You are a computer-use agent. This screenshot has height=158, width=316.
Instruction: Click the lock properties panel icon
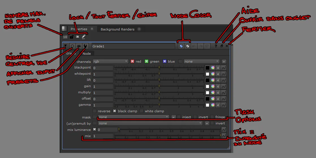pyautogui.click(x=72, y=37)
